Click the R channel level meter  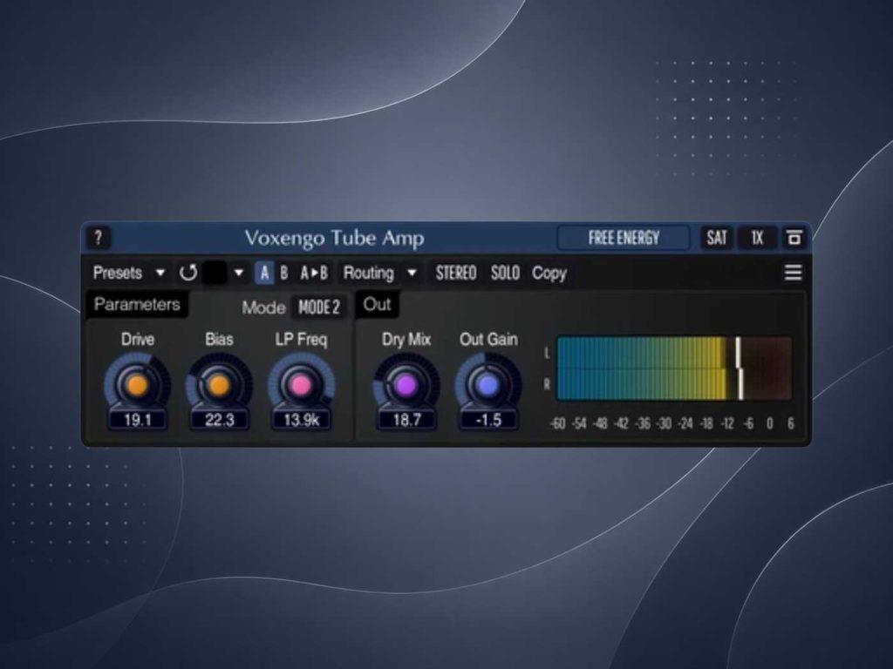click(674, 384)
